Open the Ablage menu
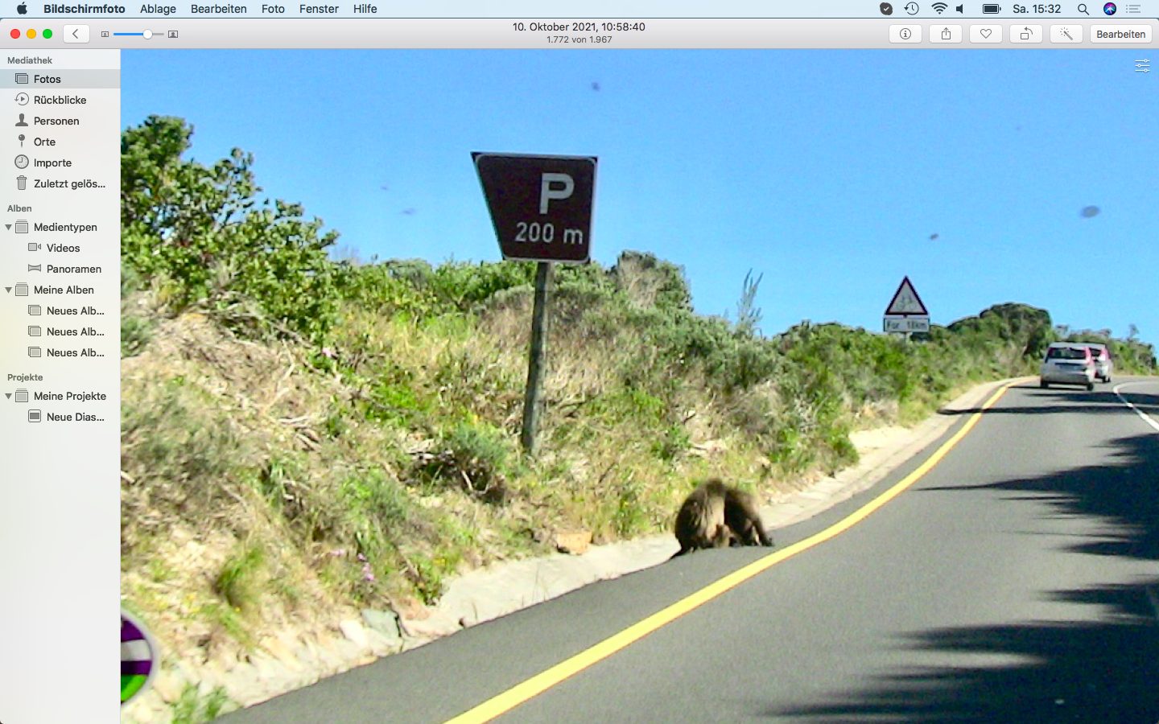The image size is (1159, 724). click(158, 9)
